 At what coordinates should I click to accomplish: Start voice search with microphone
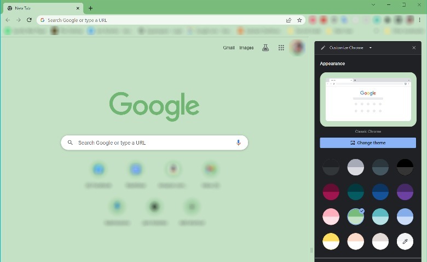tap(238, 143)
